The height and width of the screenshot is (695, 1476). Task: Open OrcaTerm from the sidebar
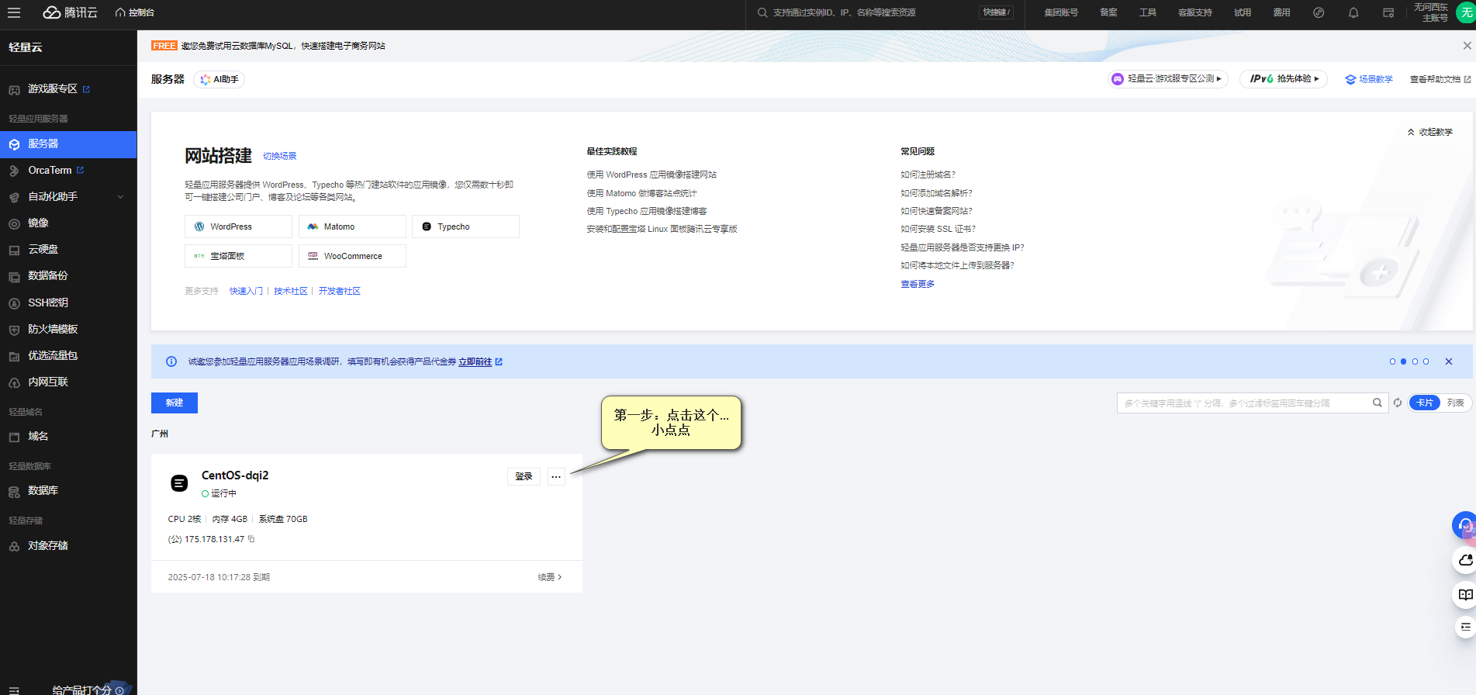coord(56,171)
